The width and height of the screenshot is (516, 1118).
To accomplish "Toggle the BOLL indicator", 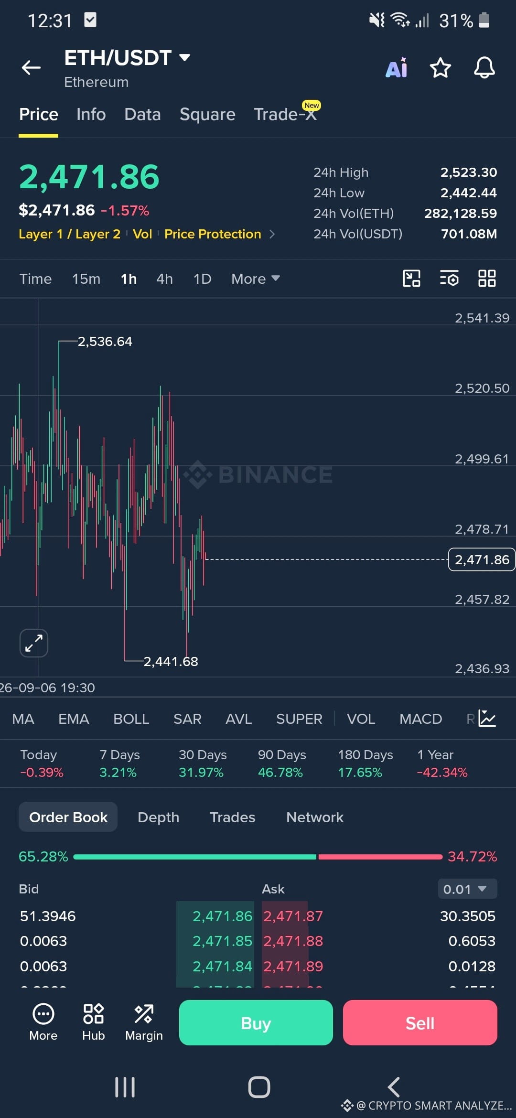I will coord(131,719).
